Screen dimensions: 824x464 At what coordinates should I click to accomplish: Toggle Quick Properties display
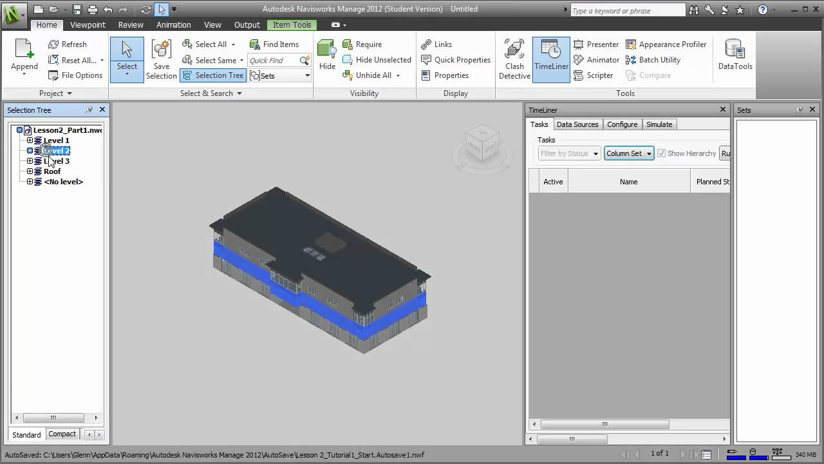tap(456, 60)
